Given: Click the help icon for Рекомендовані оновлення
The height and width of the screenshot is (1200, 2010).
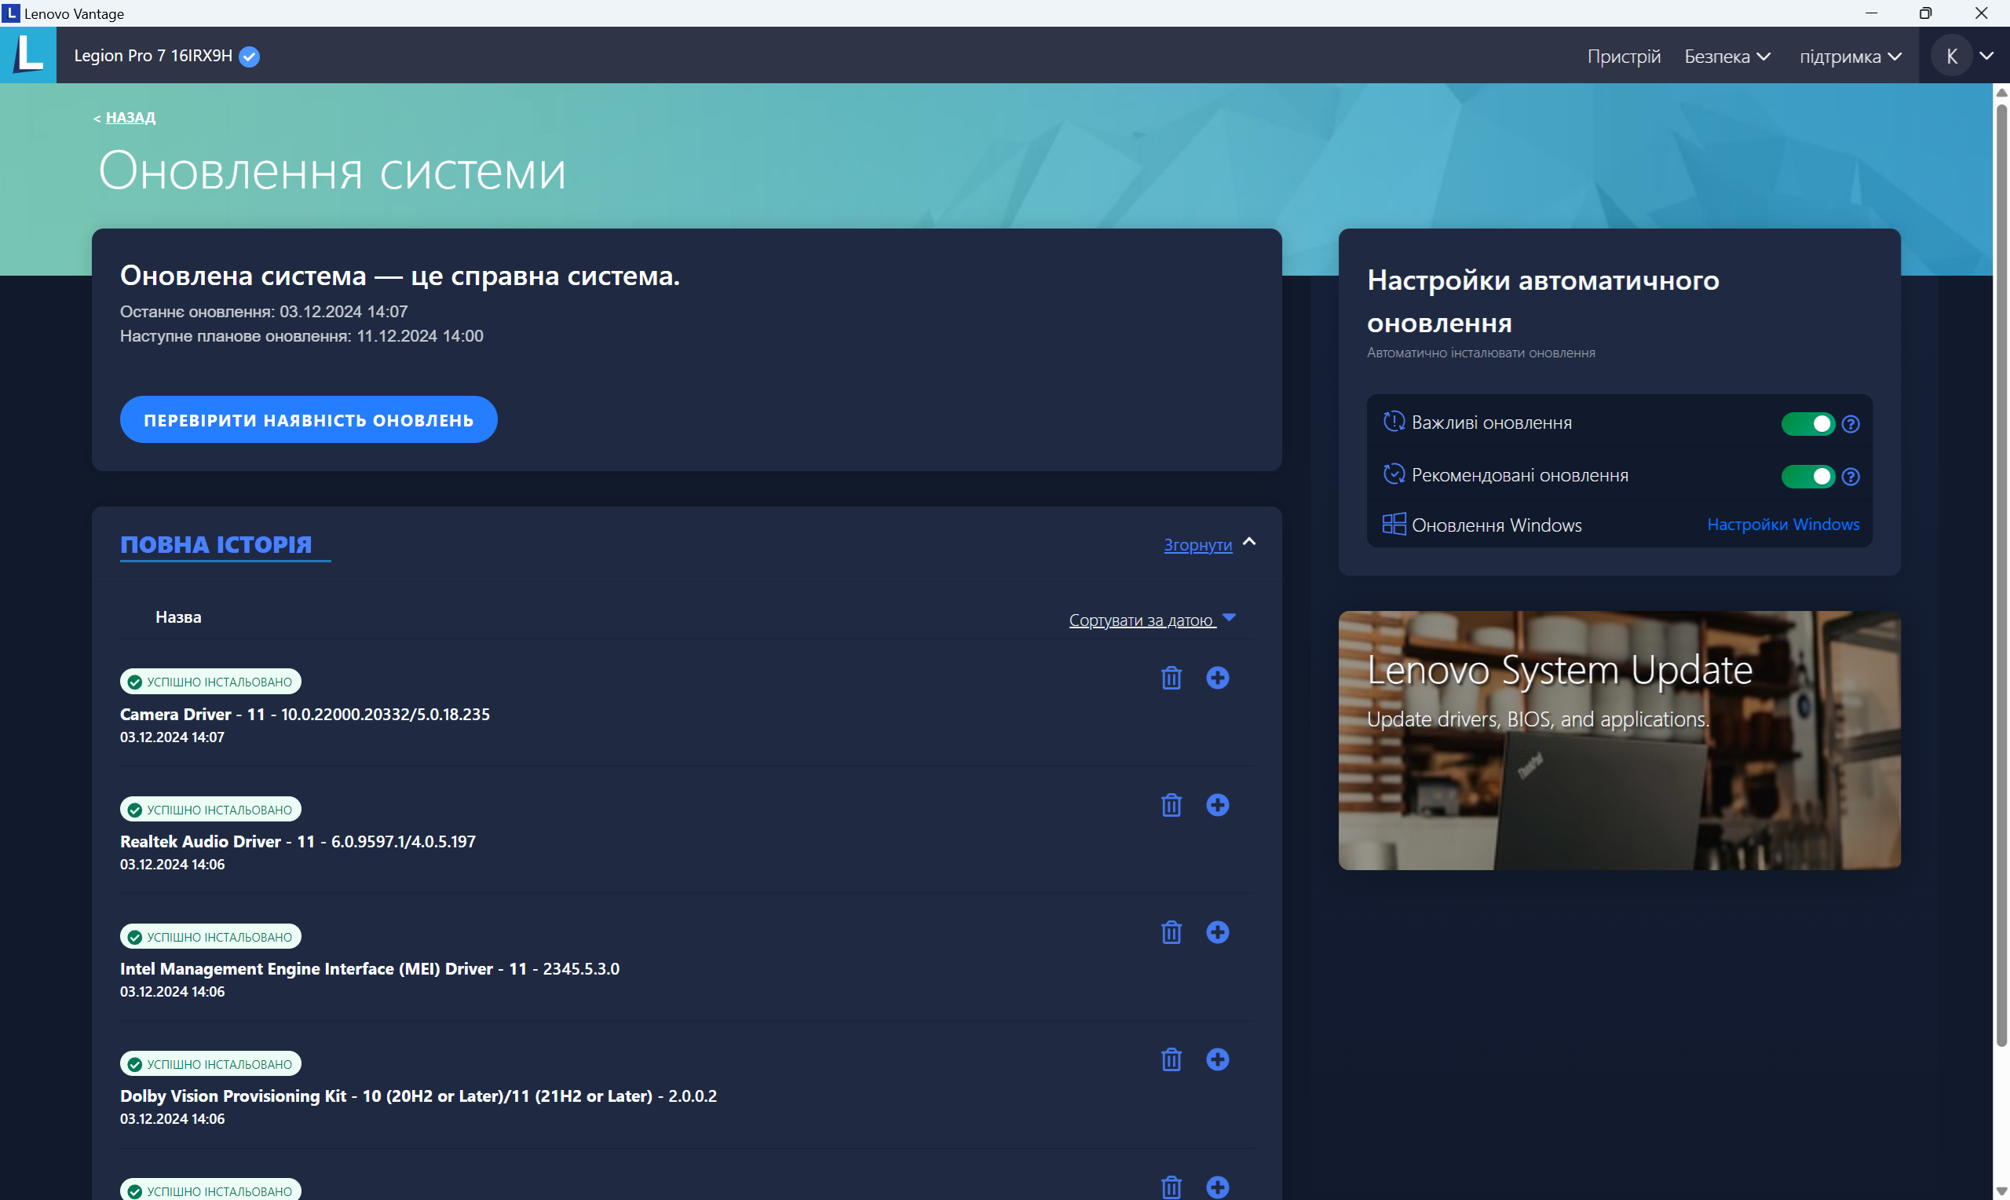Looking at the screenshot, I should [x=1851, y=477].
